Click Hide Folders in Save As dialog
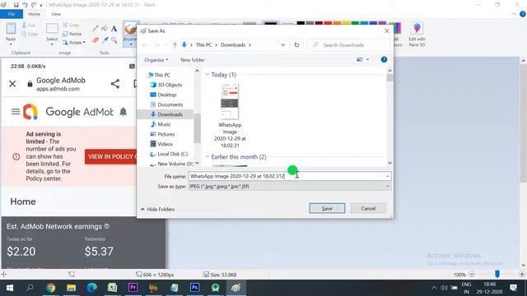527x296 pixels. (157, 209)
